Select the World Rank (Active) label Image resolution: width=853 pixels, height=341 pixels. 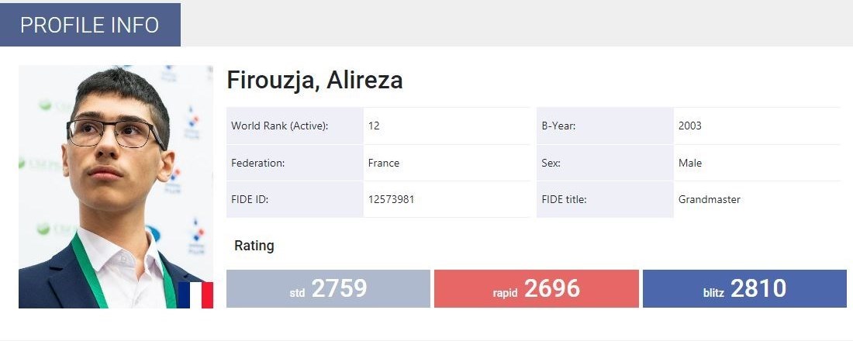(280, 126)
